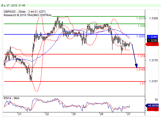Screen dimensions: 161x119
Task: Click the RSI 70 level label
Action: point(156,100)
